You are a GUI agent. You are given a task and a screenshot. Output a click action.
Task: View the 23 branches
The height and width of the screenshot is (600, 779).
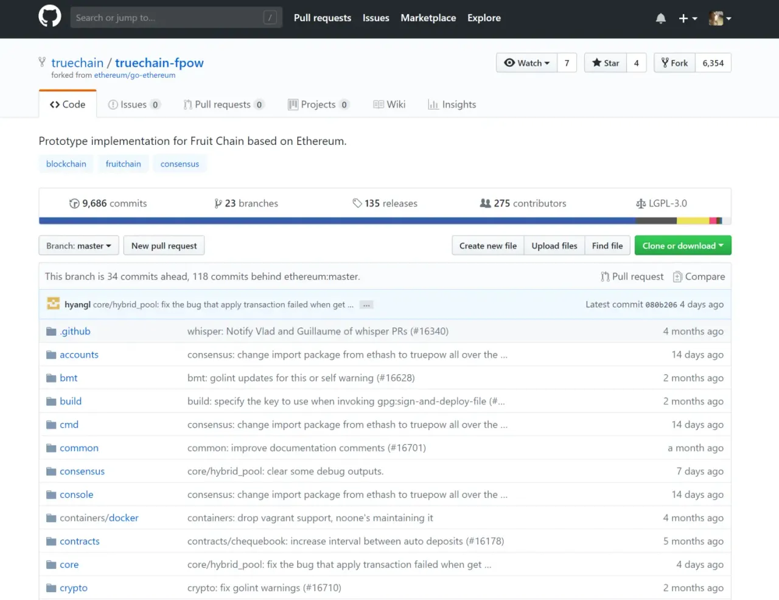246,203
